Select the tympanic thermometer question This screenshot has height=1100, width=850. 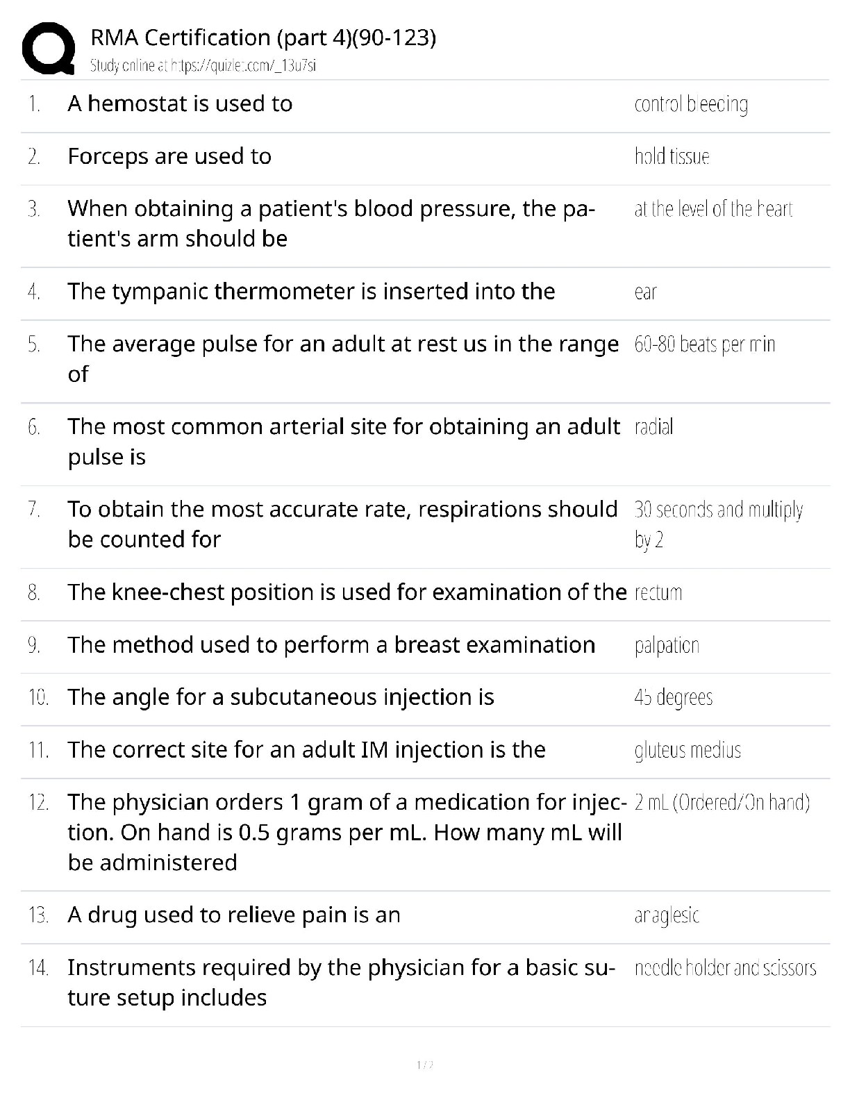[x=311, y=291]
